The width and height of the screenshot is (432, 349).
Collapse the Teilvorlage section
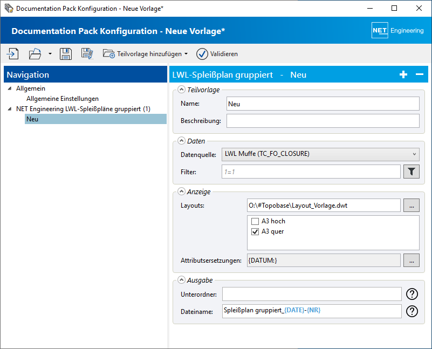(181, 89)
